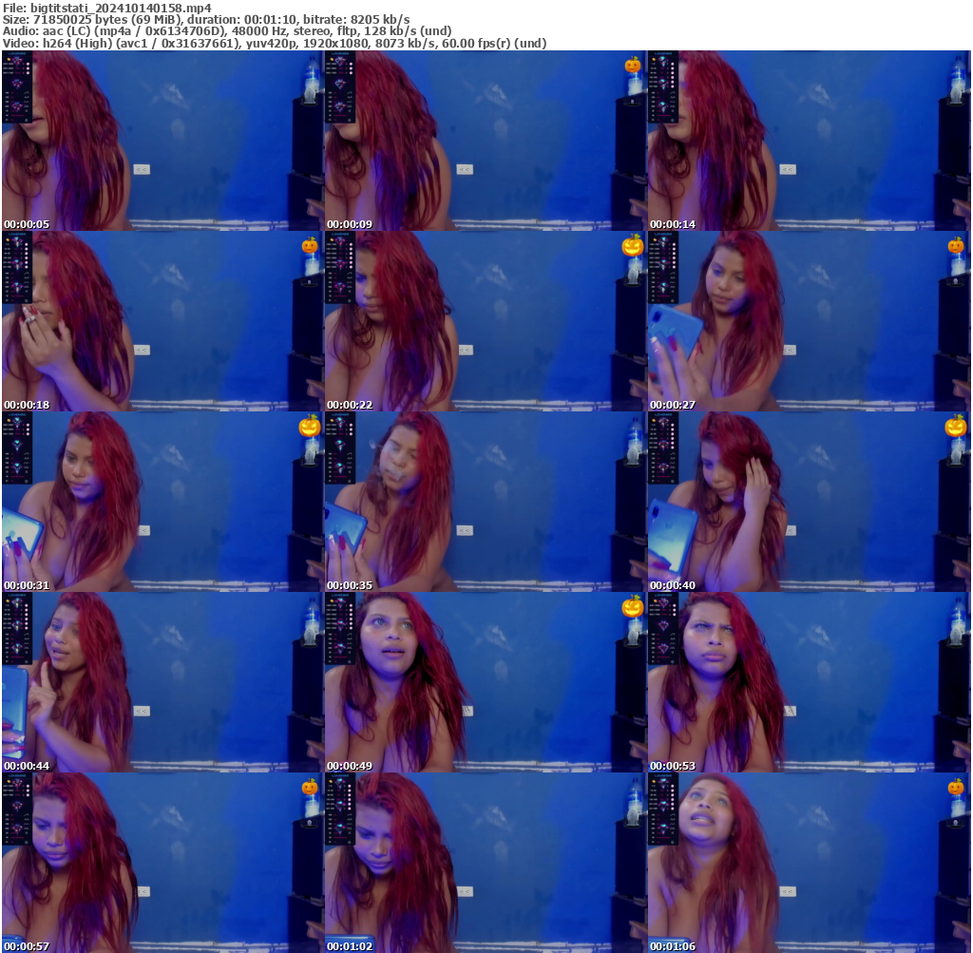This screenshot has height=953, width=973.
Task: Click the "<<" marker in the 00:00:53 frame
Action: pyautogui.click(x=788, y=711)
